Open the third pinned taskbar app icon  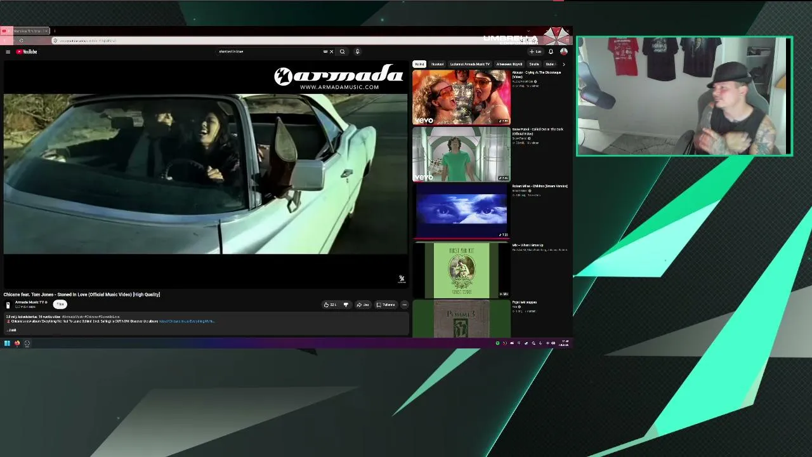[x=27, y=343]
